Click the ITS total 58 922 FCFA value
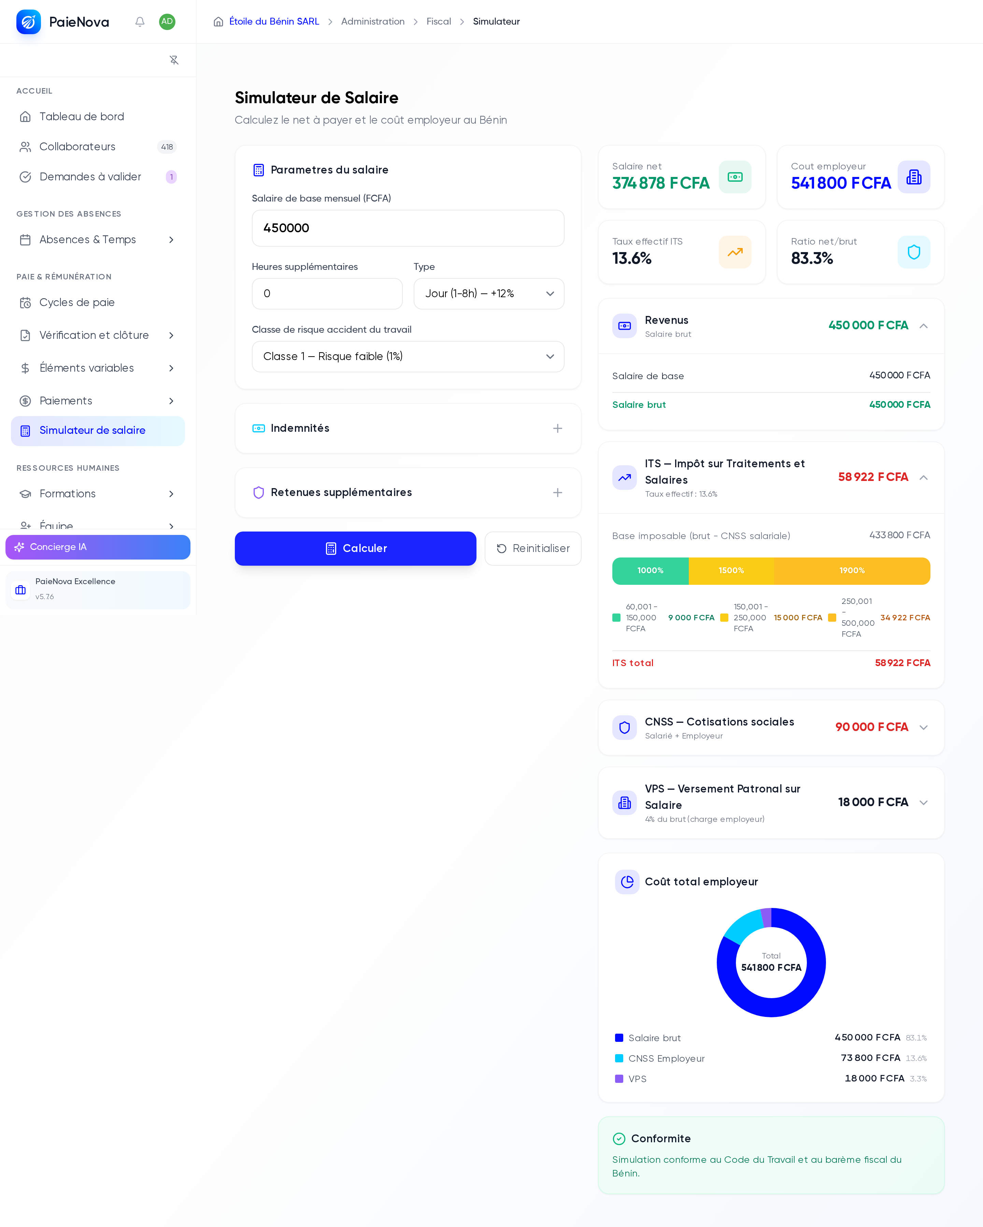Viewport: 983px width, 1227px height. (902, 663)
